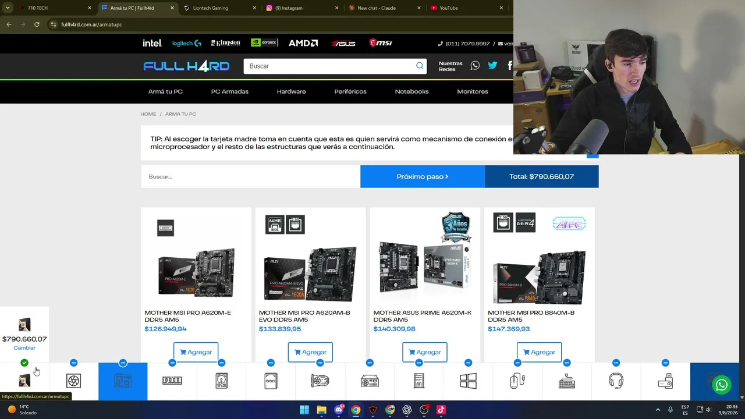Click the Total: $790.660,07 box
Screen dimensions: 745x419
coord(541,176)
